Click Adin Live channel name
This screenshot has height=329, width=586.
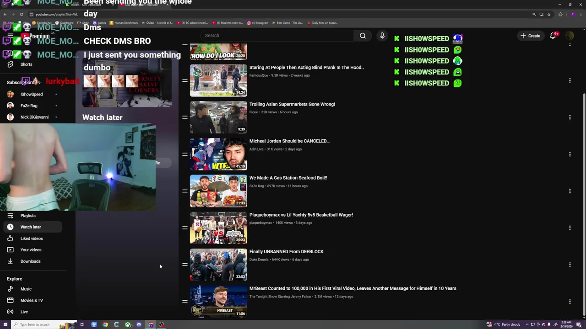(256, 149)
